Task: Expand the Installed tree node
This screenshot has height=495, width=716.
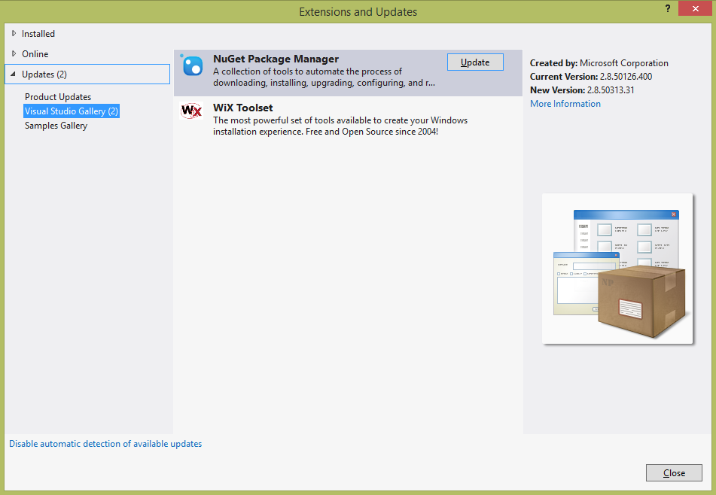Action: coord(14,33)
